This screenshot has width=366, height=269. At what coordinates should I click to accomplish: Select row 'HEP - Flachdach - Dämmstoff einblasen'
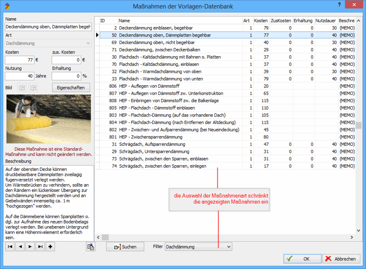click(x=228, y=108)
